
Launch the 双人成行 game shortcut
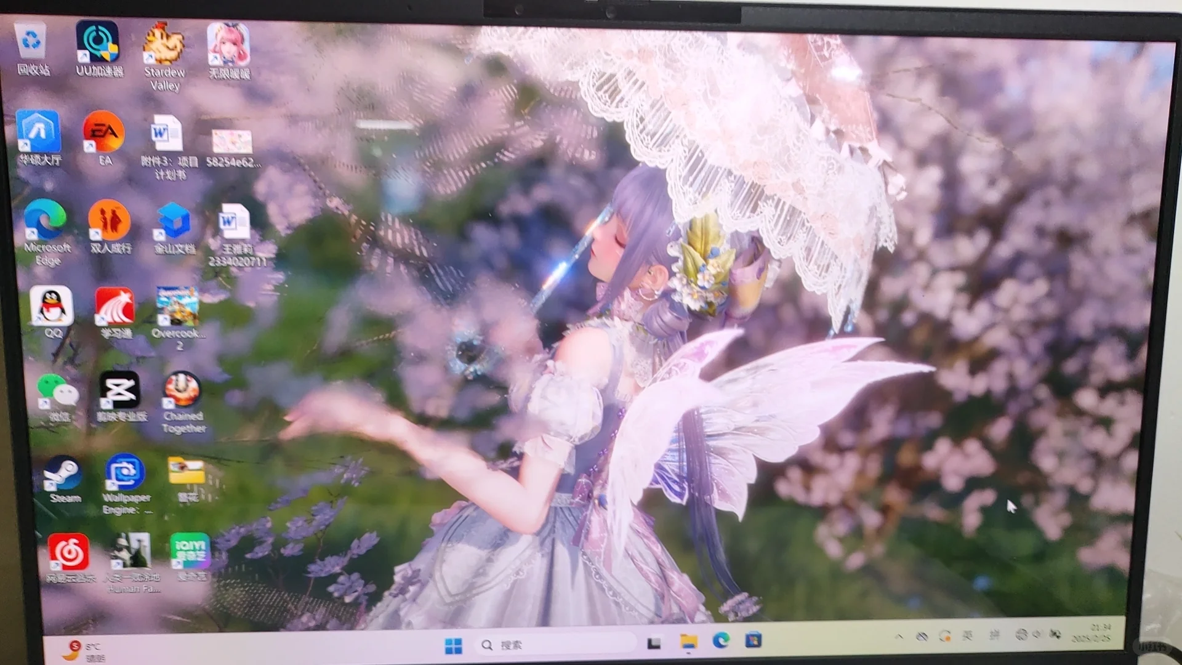pos(110,227)
